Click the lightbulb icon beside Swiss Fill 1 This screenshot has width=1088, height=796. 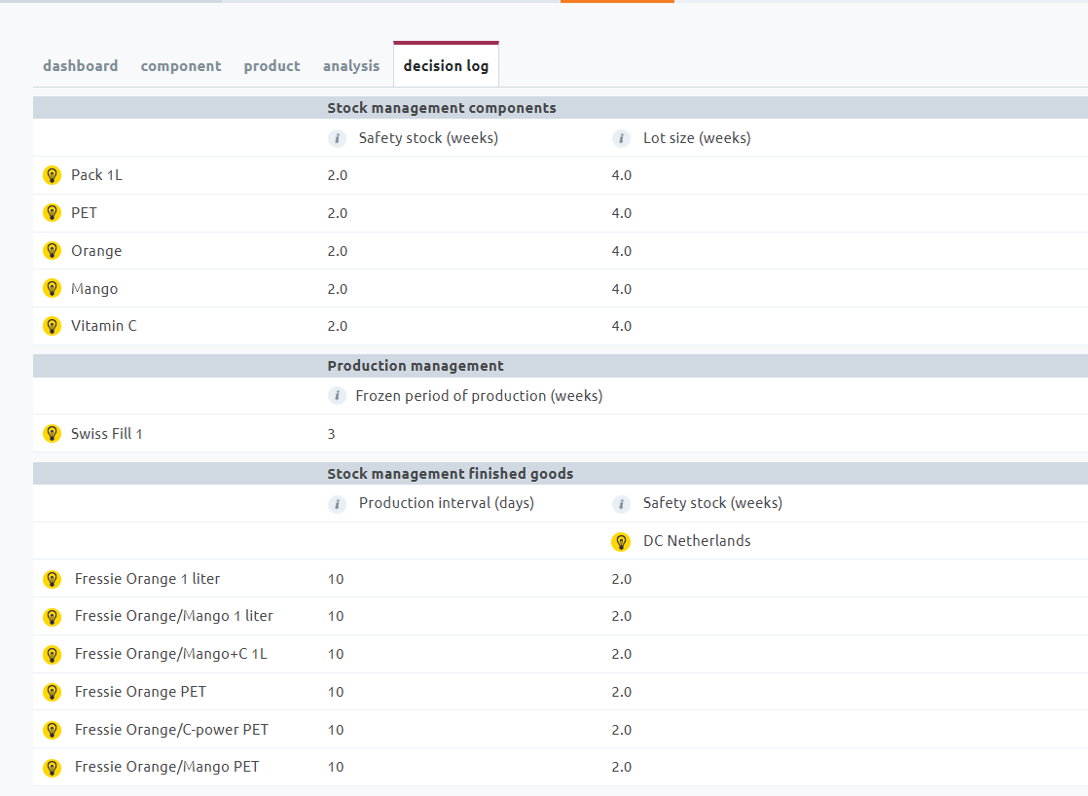coord(52,434)
